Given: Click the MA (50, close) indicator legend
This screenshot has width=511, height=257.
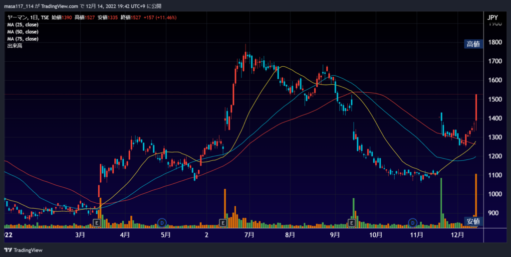Looking at the screenshot, I should coord(23,32).
